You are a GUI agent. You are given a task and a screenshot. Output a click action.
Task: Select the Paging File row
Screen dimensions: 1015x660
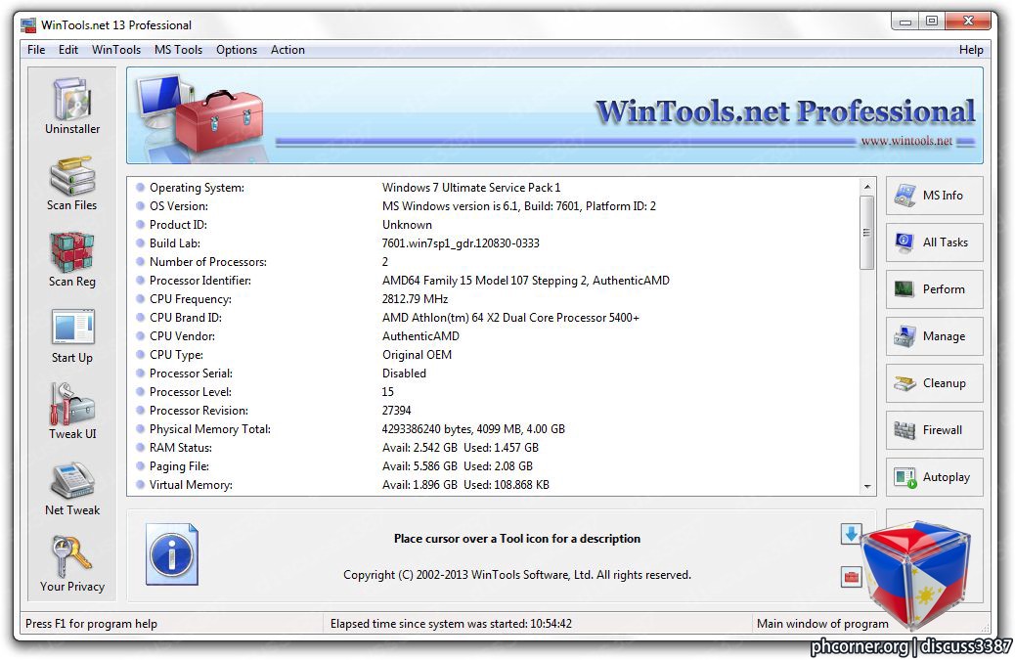493,466
